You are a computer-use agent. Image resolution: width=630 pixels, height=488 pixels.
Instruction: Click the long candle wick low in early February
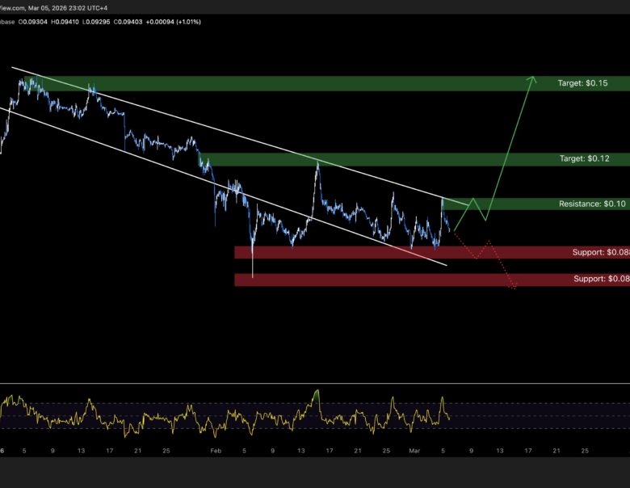pos(253,276)
